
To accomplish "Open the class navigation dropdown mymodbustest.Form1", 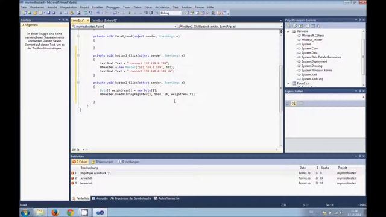I will [x=124, y=27].
